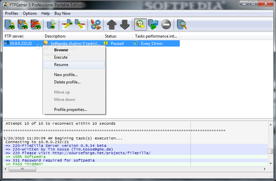Click the gray stop tasks icon

pyautogui.click(x=166, y=24)
